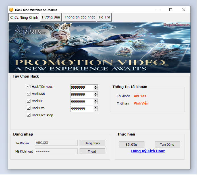Open Thông tin cập nhật tab
Screen dimensions: 197x175
pyautogui.click(x=79, y=17)
